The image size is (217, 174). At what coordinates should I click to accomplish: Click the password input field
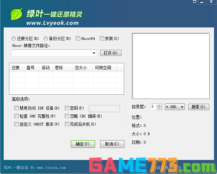click(x=104, y=108)
